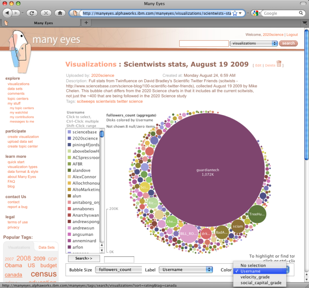Select the BILL_RO... pink bubble
Viewport: 309px width, 288px height.
(188, 233)
